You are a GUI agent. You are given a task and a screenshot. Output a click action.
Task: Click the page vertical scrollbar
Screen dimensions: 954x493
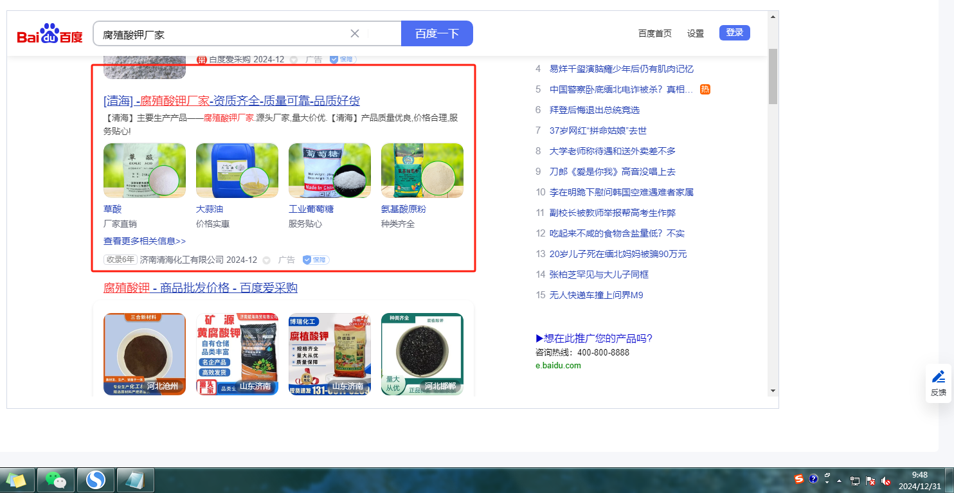pyautogui.click(x=773, y=76)
